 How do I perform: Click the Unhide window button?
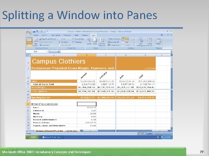click(x=126, y=45)
